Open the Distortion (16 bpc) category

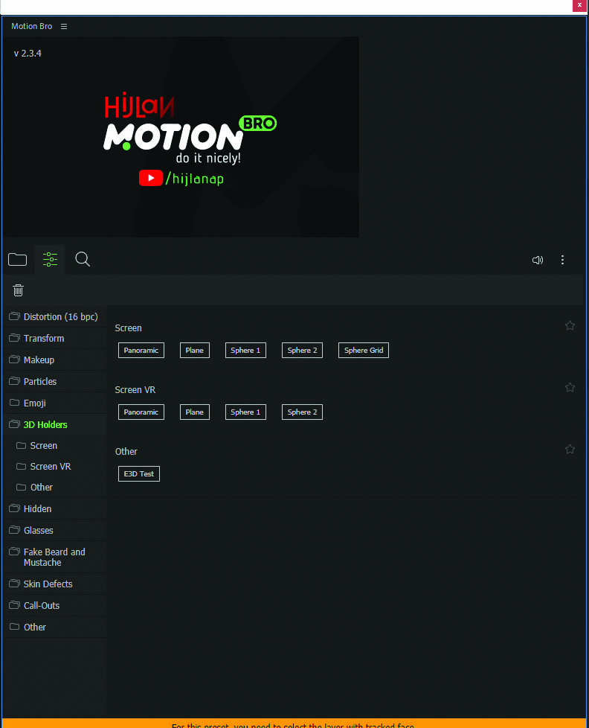pyautogui.click(x=54, y=316)
